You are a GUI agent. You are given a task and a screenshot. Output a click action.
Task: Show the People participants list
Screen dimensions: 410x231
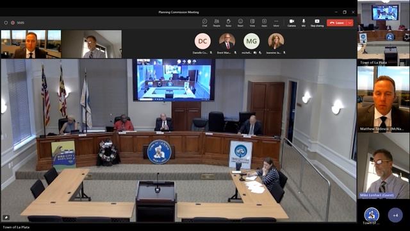point(217,22)
